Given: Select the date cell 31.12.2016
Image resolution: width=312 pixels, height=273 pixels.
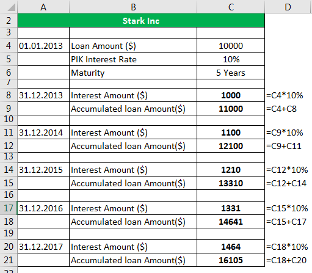Looking at the screenshot, I should click(43, 208).
